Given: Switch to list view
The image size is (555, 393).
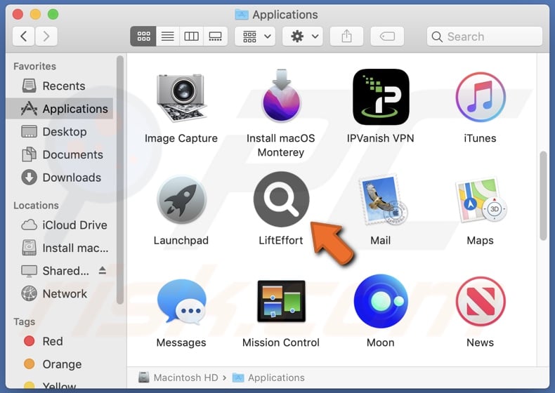Looking at the screenshot, I should tap(168, 36).
